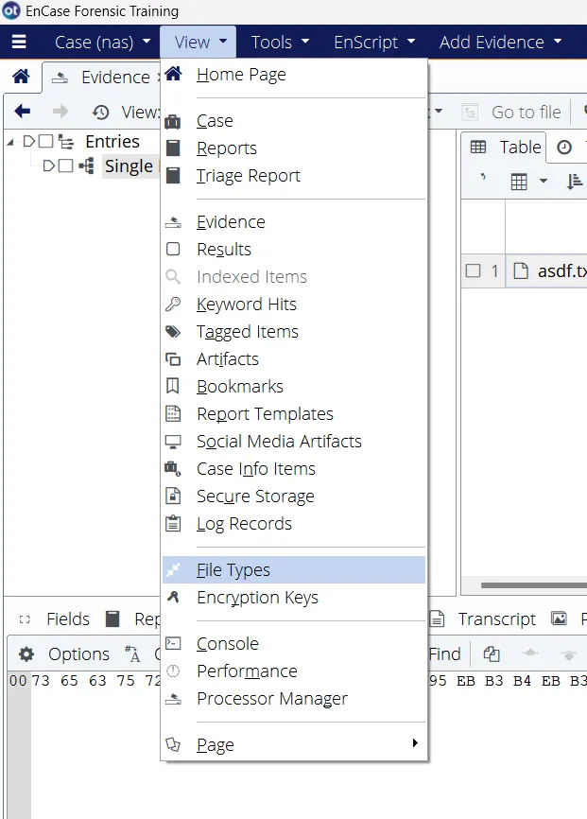Open the Tools dropdown menu

pos(280,42)
